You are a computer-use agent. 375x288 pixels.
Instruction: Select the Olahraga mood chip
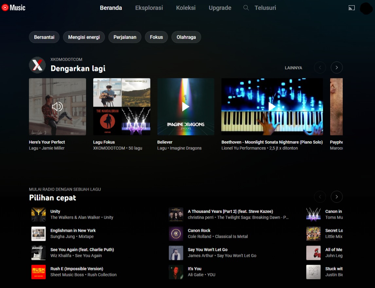pyautogui.click(x=186, y=37)
